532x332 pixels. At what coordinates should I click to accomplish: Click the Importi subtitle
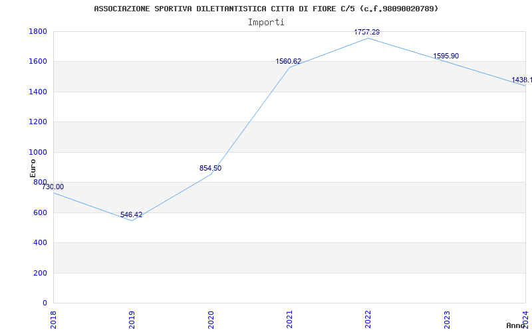point(266,23)
